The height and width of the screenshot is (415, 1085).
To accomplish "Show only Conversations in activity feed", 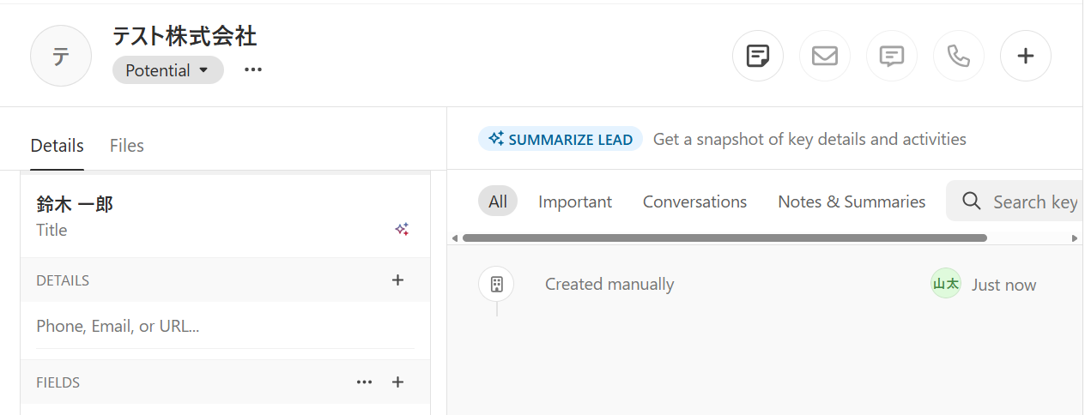I will (x=694, y=201).
